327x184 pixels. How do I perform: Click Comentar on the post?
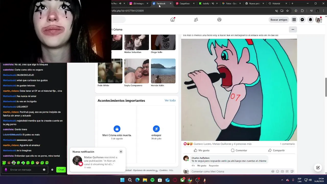239,150
